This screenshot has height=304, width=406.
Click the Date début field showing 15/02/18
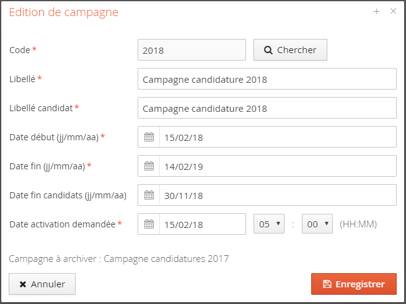[277, 137]
